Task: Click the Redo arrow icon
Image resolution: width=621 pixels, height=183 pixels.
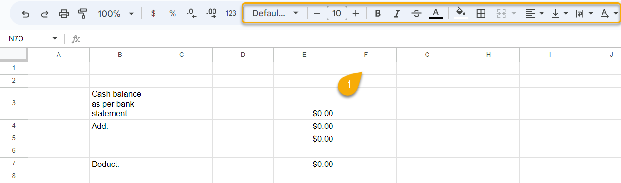Action: click(x=45, y=14)
